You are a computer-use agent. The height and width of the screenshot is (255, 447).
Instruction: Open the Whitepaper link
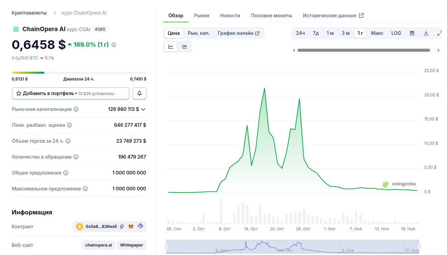(x=131, y=245)
